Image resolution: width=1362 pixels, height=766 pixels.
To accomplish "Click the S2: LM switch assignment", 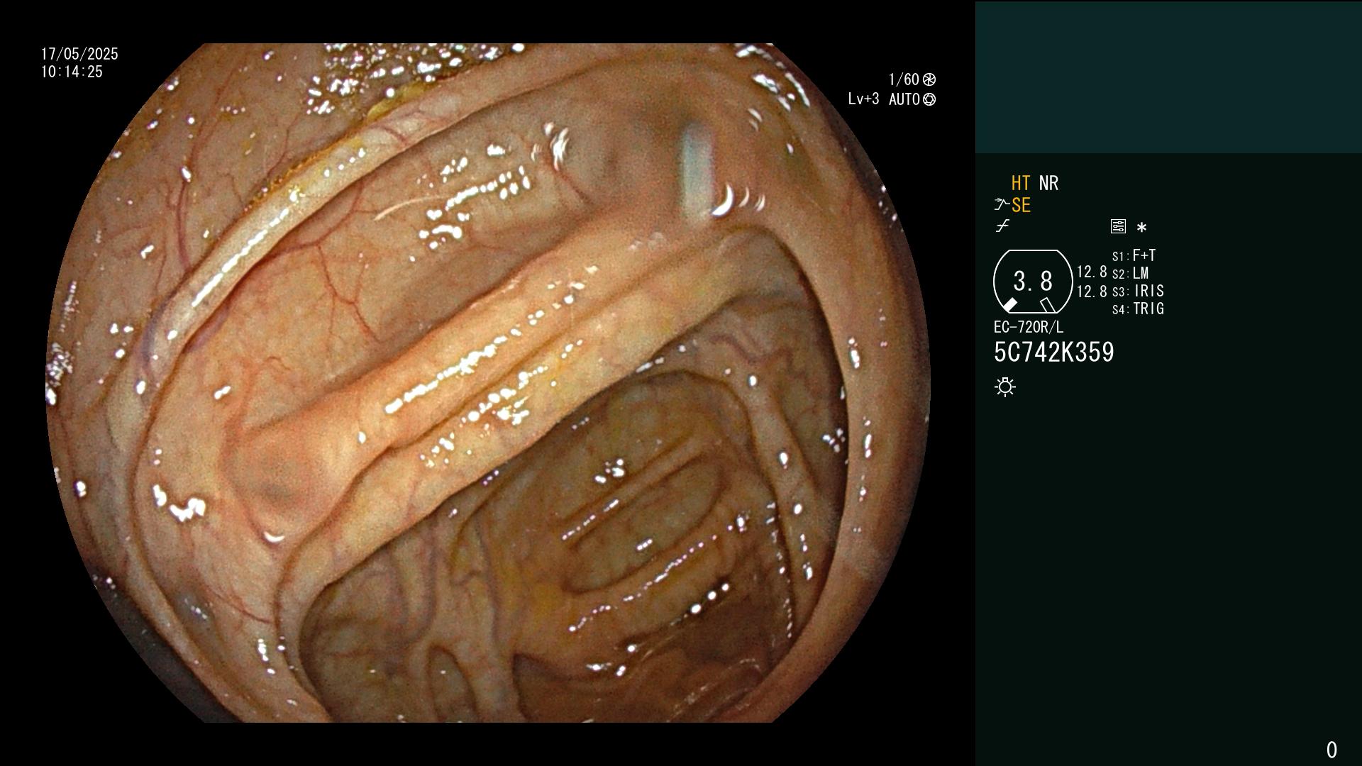I will pos(1131,273).
